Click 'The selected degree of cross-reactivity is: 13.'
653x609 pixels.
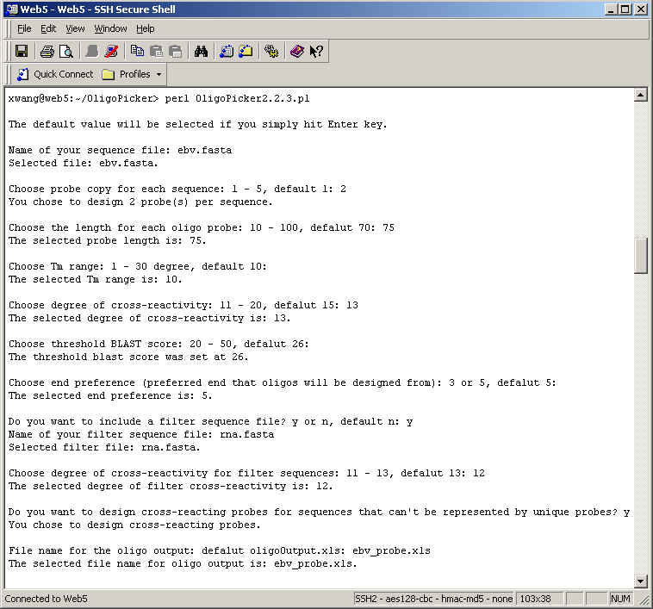pos(150,318)
